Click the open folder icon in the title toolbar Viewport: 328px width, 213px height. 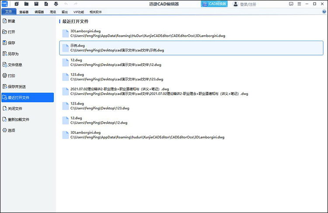click(x=26, y=4)
